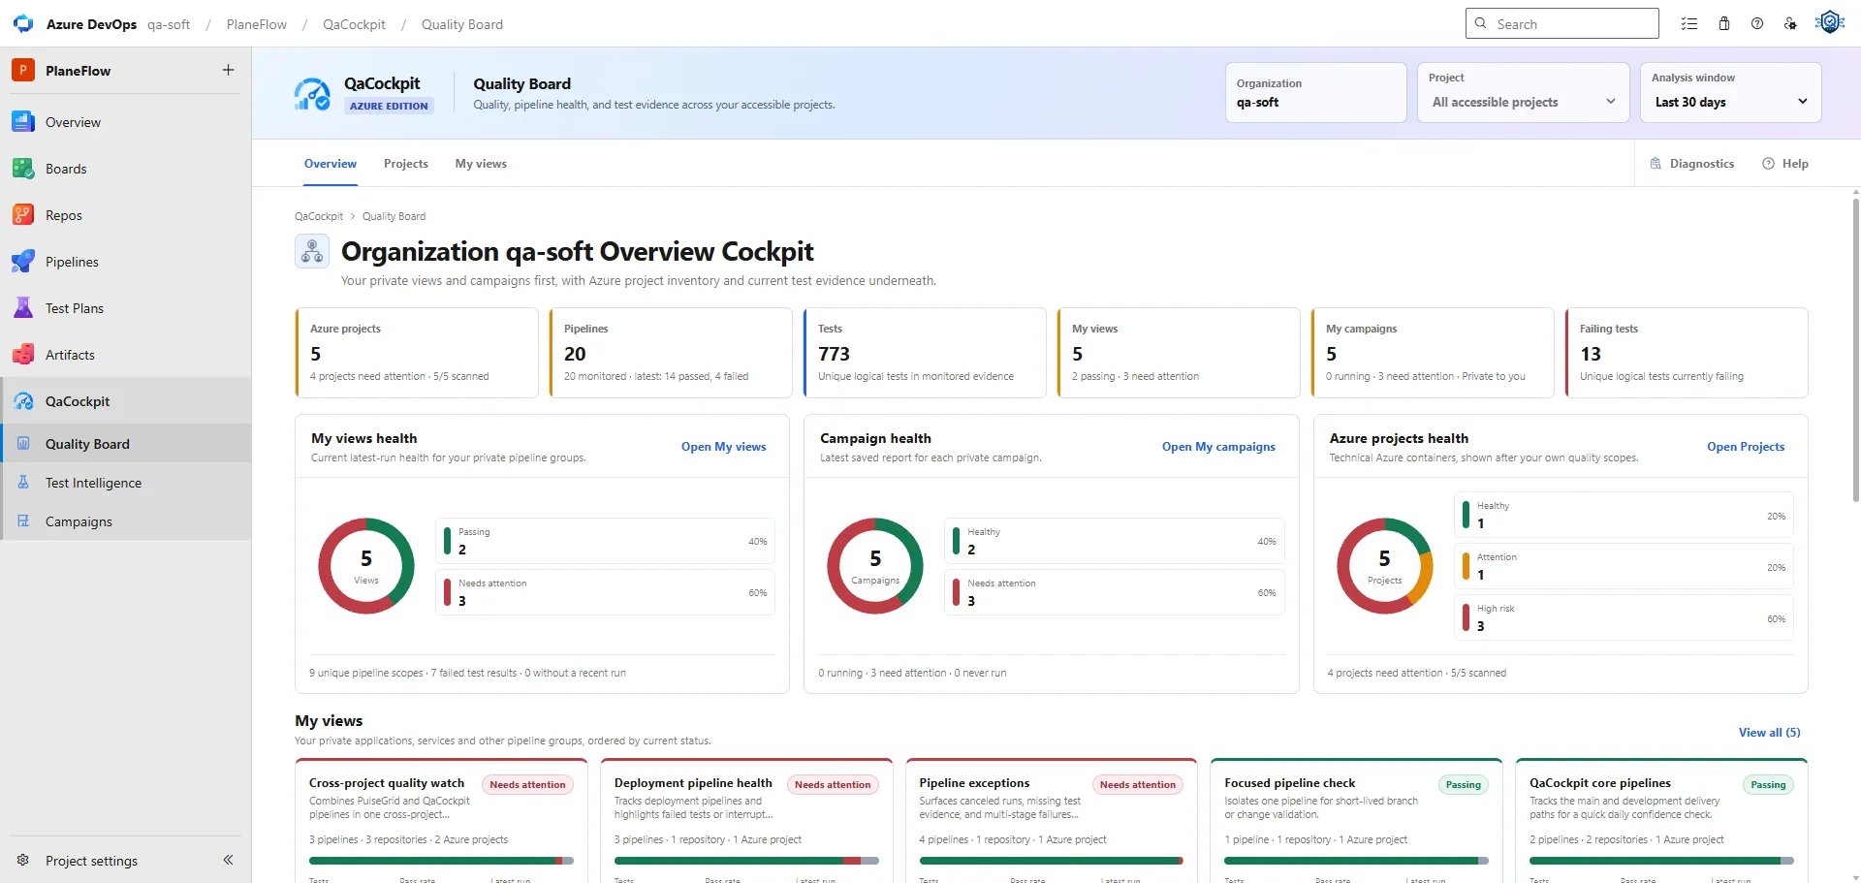Open the My campaigns summary card

[1433, 353]
